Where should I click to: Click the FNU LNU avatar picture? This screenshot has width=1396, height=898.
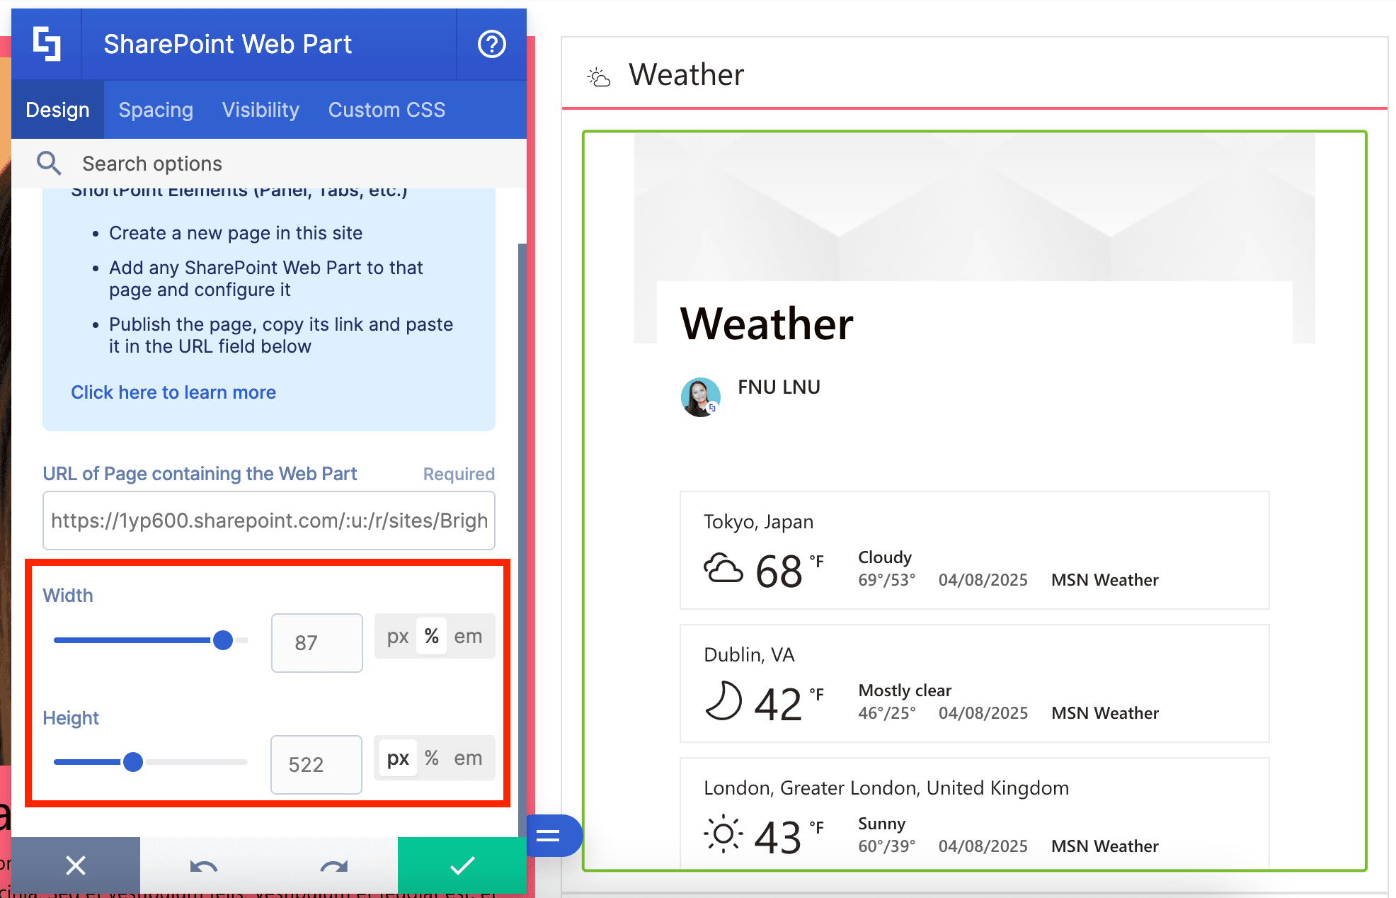[x=700, y=397]
